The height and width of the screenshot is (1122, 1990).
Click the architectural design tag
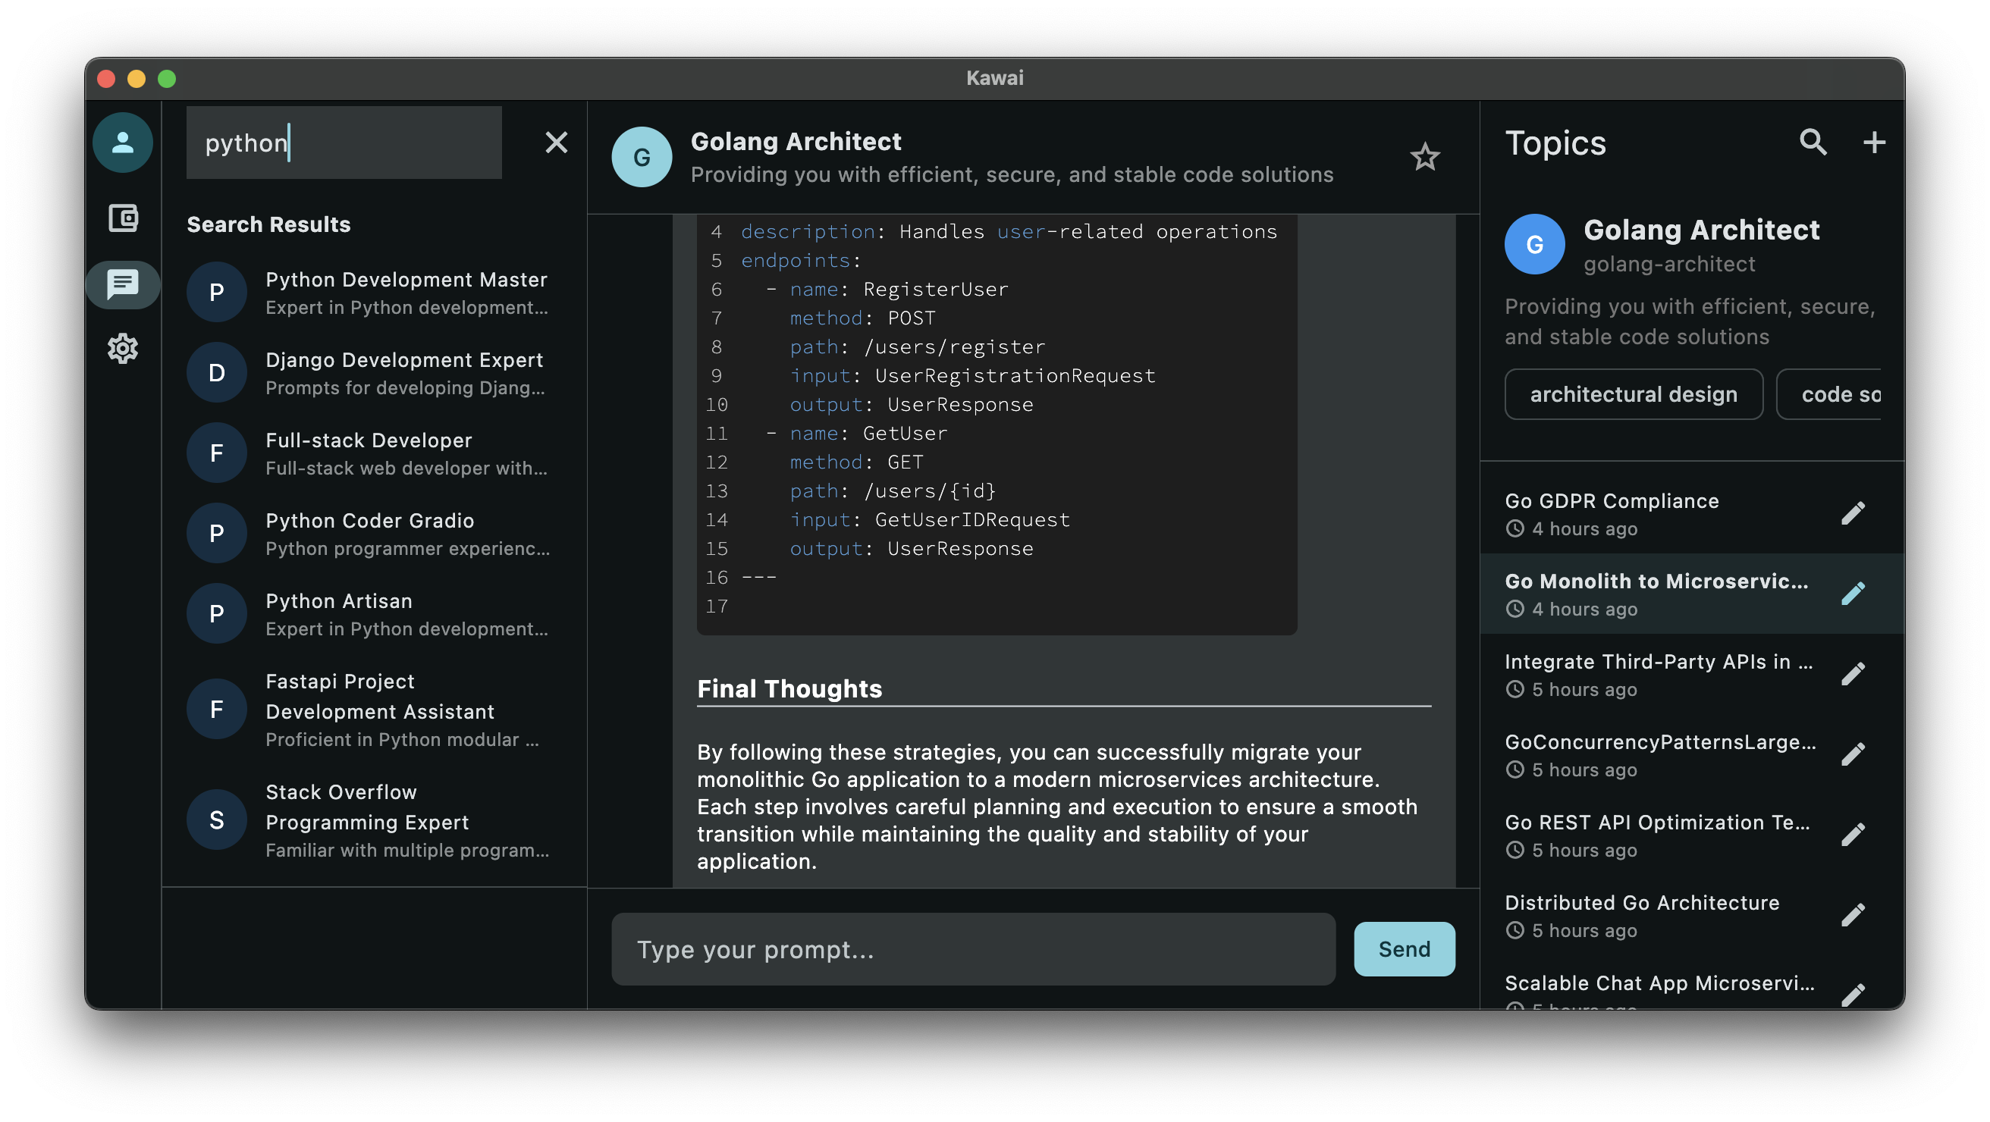pos(1633,394)
